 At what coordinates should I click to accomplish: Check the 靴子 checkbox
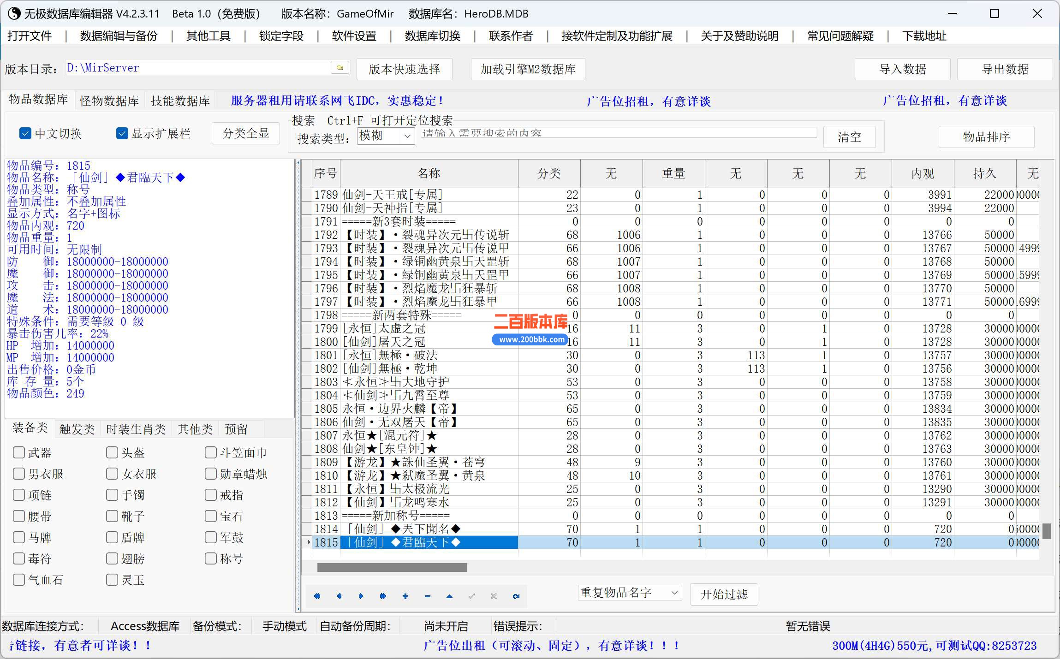click(x=112, y=516)
